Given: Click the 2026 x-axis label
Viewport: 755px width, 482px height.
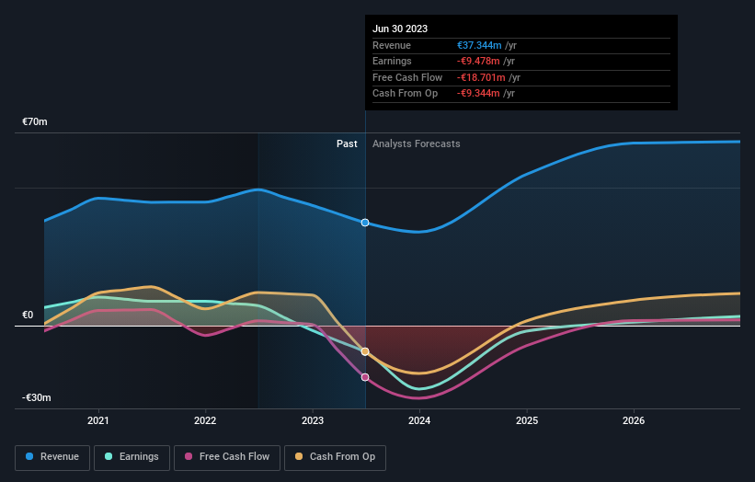Looking at the screenshot, I should [634, 420].
